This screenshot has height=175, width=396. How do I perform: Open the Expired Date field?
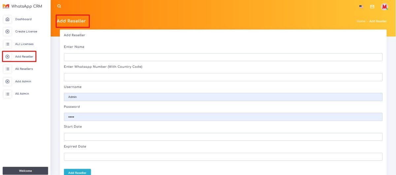(223, 157)
